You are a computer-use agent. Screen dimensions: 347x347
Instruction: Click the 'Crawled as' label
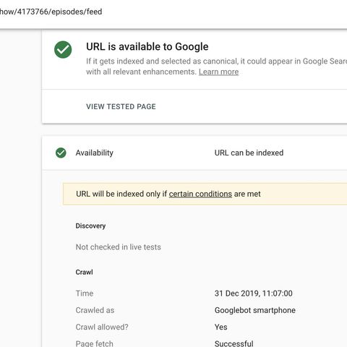pos(95,310)
